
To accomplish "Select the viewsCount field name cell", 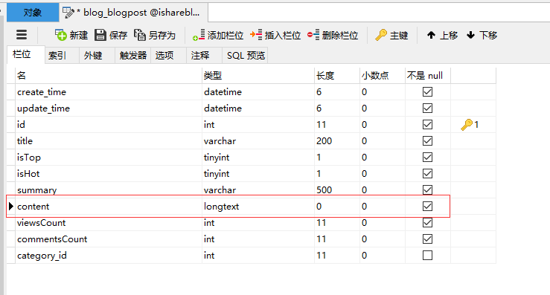I will (x=109, y=223).
